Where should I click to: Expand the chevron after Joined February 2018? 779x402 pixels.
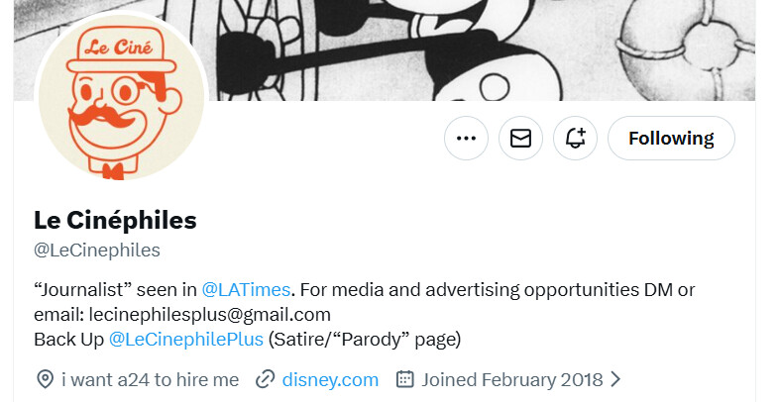[x=615, y=379]
